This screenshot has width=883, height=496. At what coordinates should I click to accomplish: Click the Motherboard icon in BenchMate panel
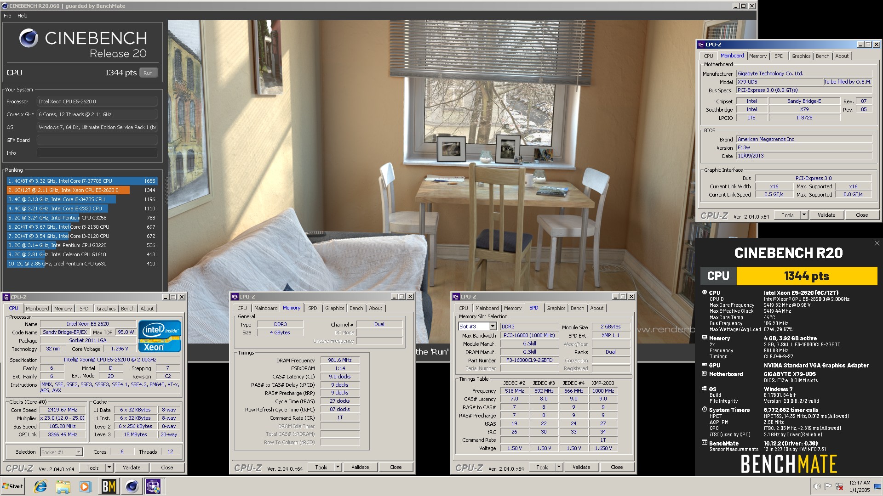[704, 373]
